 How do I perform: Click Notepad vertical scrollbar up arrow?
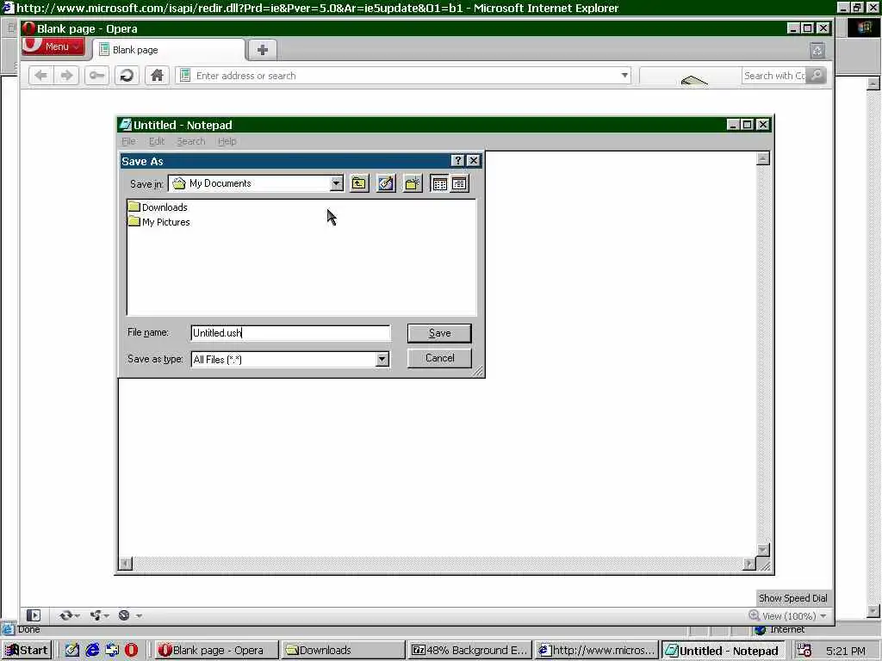tap(763, 158)
